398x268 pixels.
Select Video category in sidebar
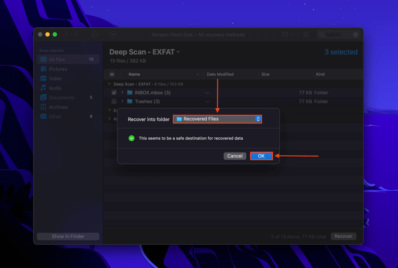(68, 79)
